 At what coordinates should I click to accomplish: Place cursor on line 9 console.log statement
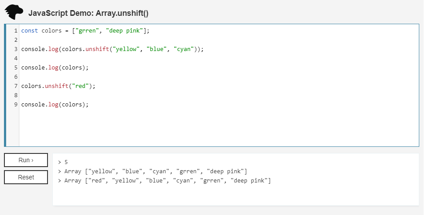click(55, 105)
